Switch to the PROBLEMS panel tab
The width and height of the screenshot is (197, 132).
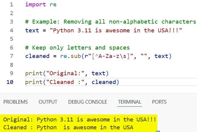click(x=15, y=102)
